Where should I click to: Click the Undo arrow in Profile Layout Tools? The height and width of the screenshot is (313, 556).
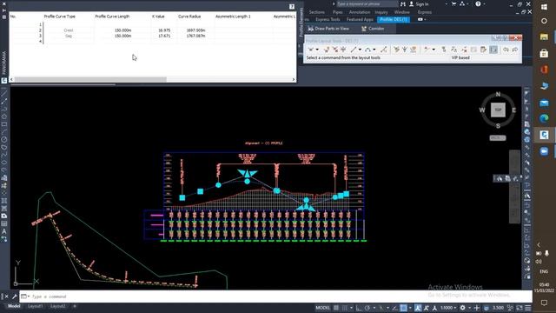506,50
